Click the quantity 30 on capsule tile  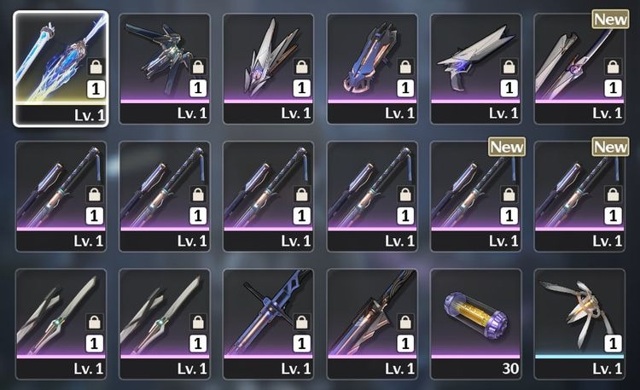pos(510,369)
